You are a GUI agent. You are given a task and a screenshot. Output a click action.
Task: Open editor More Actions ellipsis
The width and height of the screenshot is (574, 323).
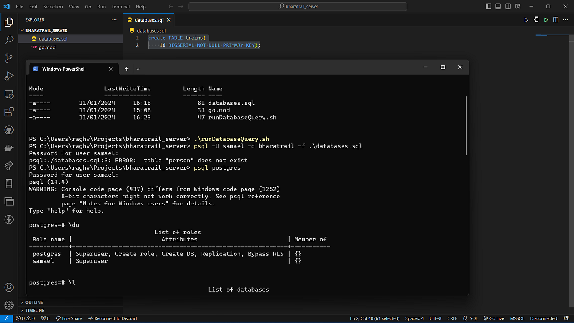click(x=565, y=20)
